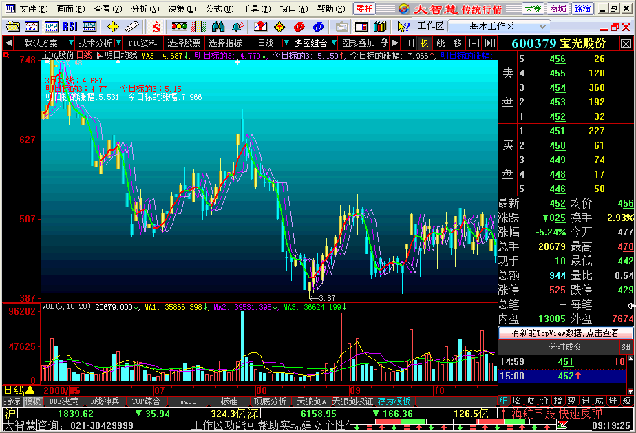Toggle the 权 adjusted price button
636x433 pixels.
pyautogui.click(x=425, y=43)
